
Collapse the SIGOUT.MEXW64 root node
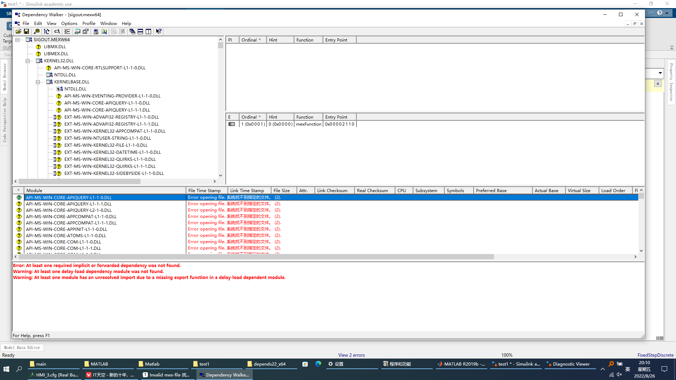pyautogui.click(x=17, y=40)
